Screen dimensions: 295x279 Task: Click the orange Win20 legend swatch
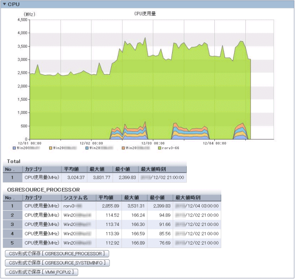[122, 147]
